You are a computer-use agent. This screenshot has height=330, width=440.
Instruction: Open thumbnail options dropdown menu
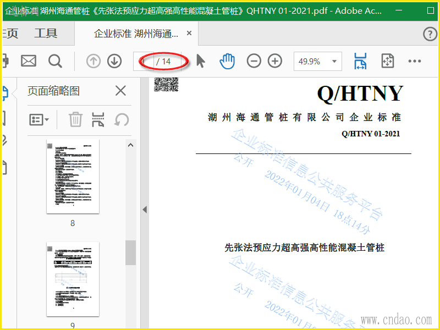pos(39,120)
